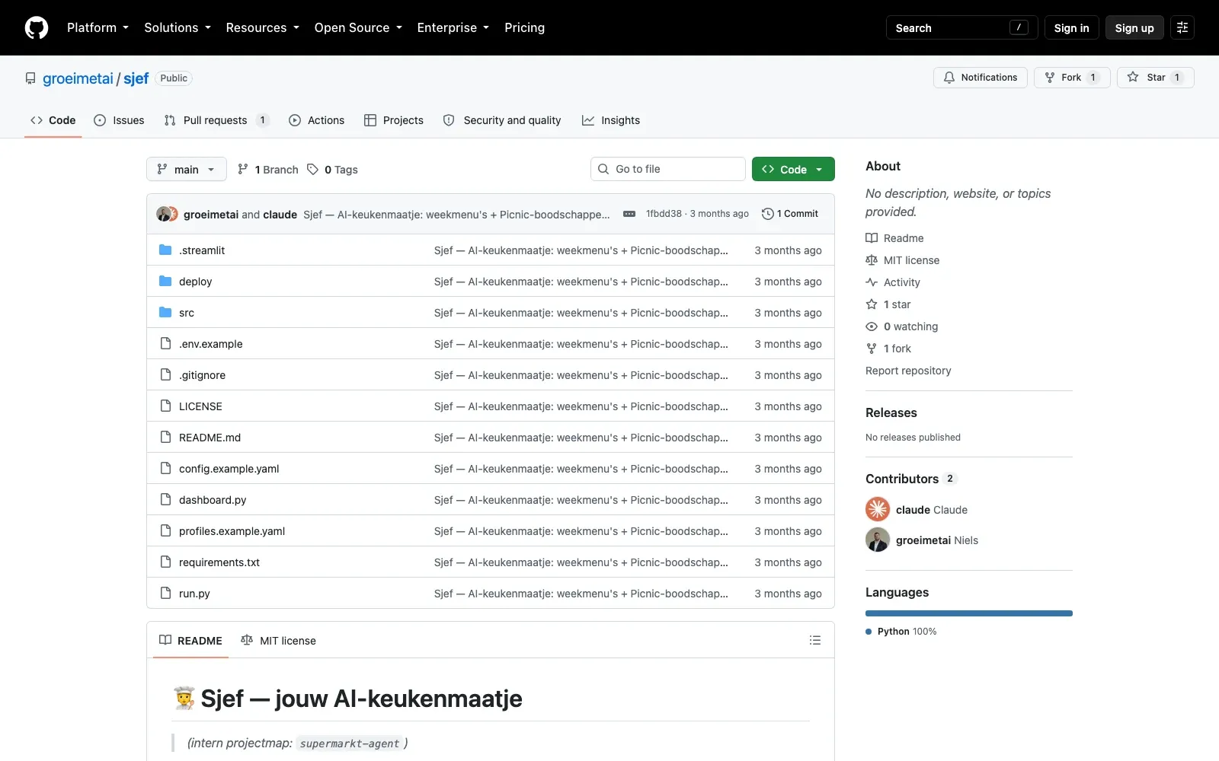Image resolution: width=1219 pixels, height=761 pixels.
Task: Click the tag icon next to 0 Tags
Action: click(x=312, y=169)
